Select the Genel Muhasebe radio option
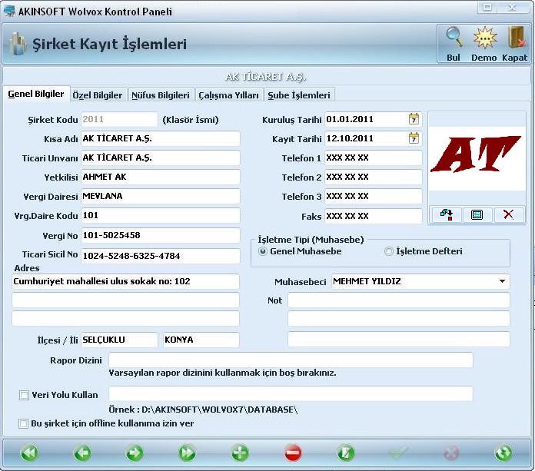This screenshot has height=471, width=535. [262, 251]
